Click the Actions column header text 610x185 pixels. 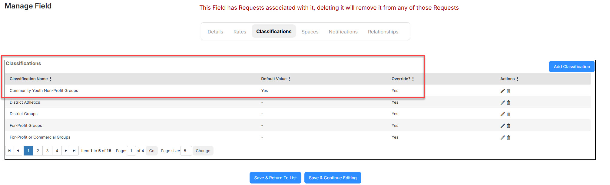point(507,79)
